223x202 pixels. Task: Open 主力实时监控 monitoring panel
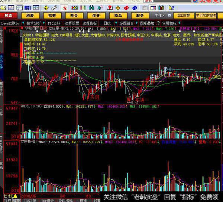pyautogui.click(x=206, y=16)
